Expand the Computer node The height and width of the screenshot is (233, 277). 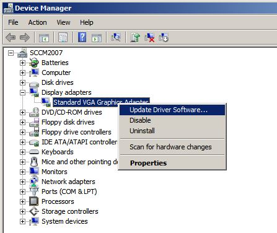(22, 73)
